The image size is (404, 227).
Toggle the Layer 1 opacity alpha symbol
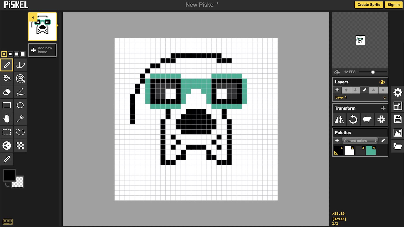pos(384,97)
